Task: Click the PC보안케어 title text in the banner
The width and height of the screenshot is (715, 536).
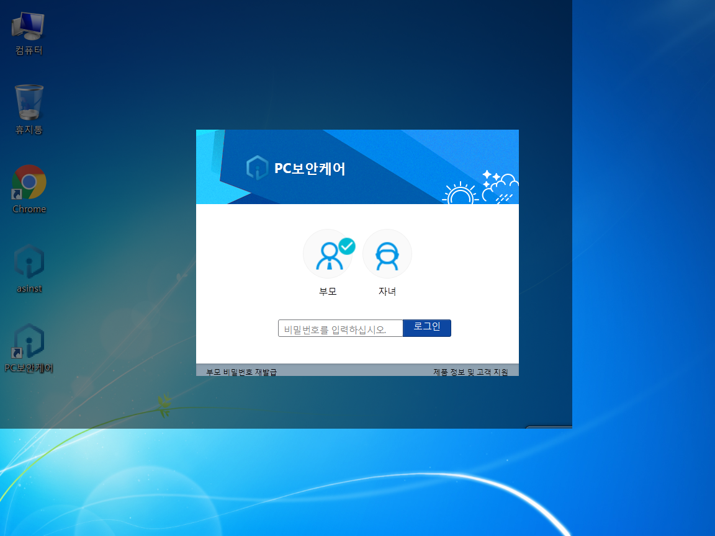Action: pos(310,168)
